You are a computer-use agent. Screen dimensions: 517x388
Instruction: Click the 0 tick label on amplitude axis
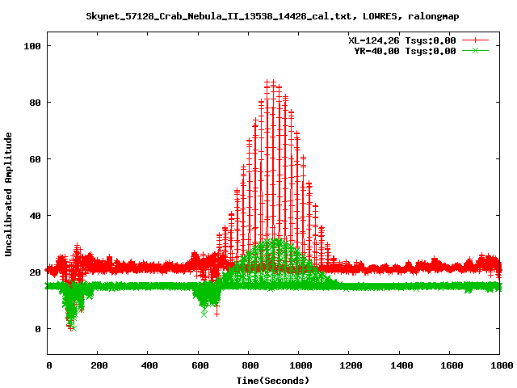point(37,329)
